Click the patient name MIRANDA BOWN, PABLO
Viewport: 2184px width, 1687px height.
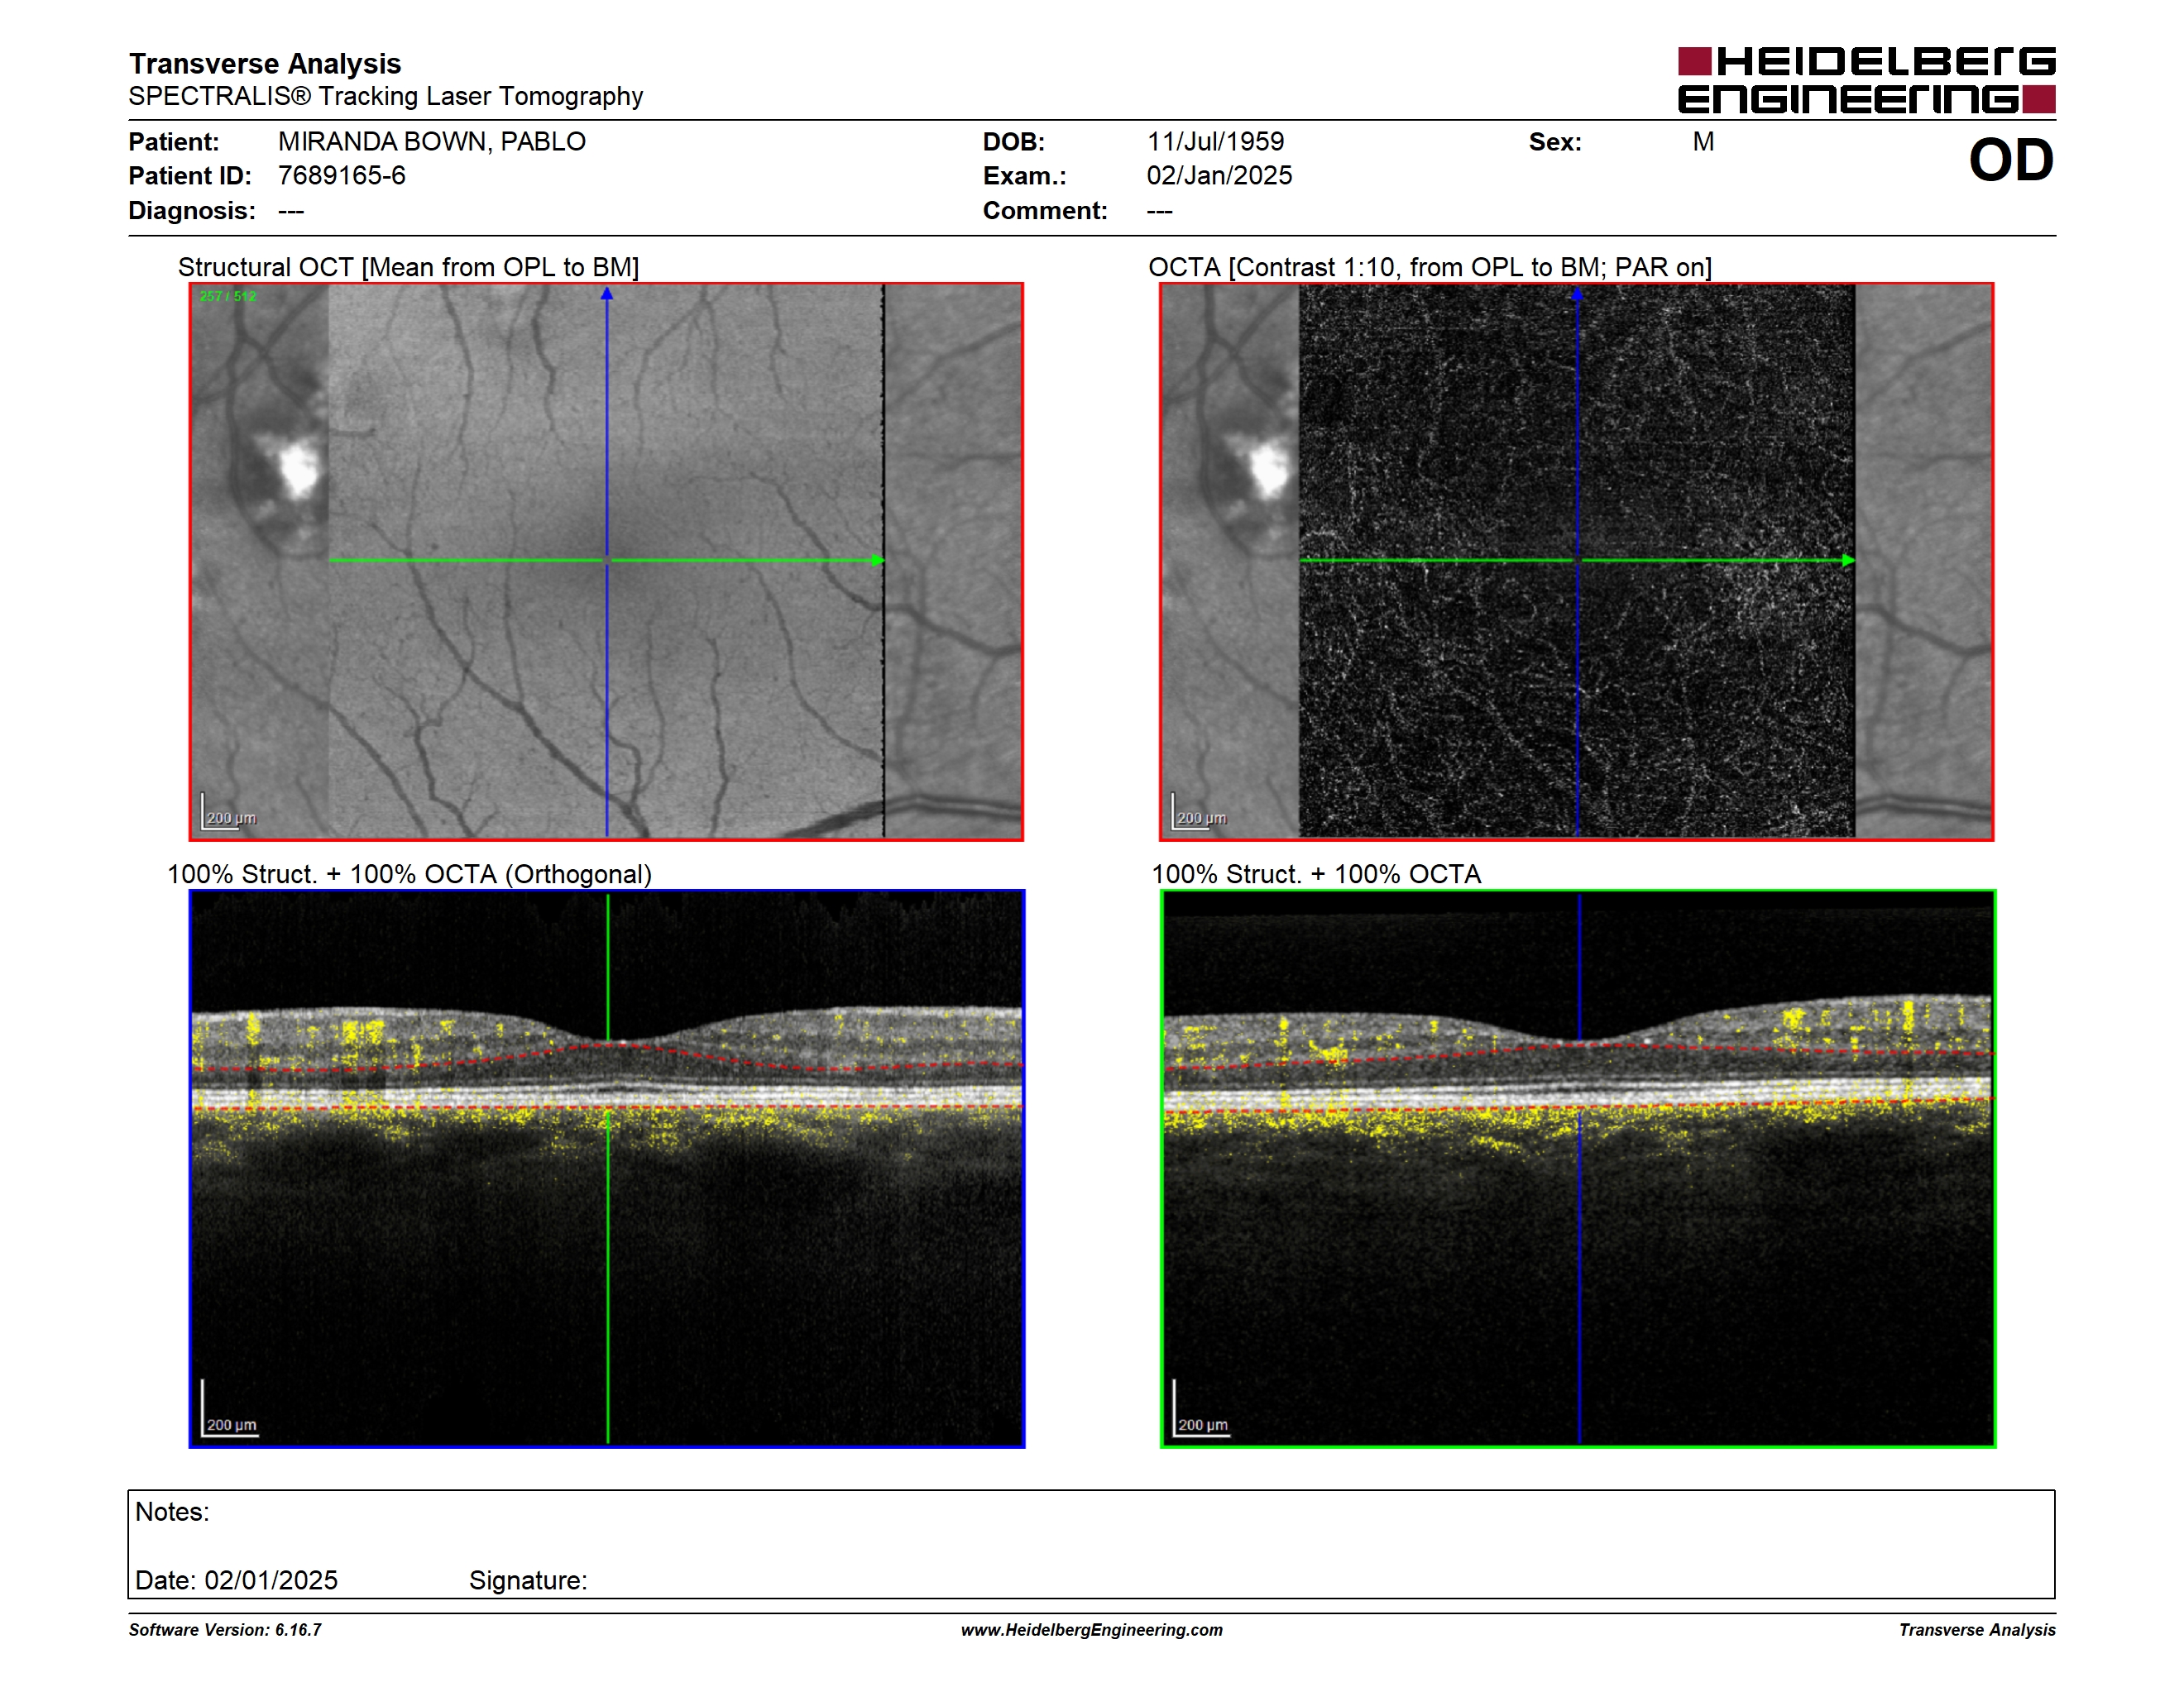(x=432, y=142)
